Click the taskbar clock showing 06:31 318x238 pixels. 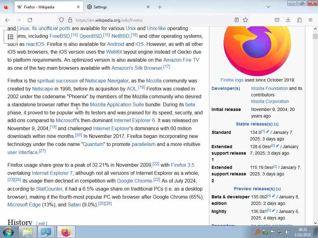(x=302, y=232)
